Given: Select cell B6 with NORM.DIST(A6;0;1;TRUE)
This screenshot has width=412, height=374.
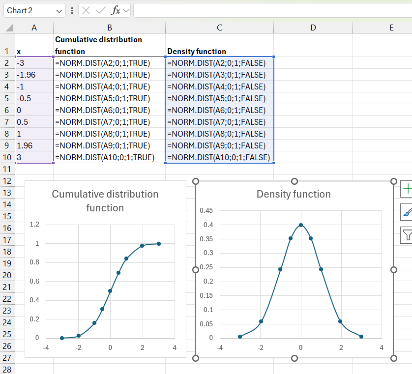Looking at the screenshot, I should point(109,110).
